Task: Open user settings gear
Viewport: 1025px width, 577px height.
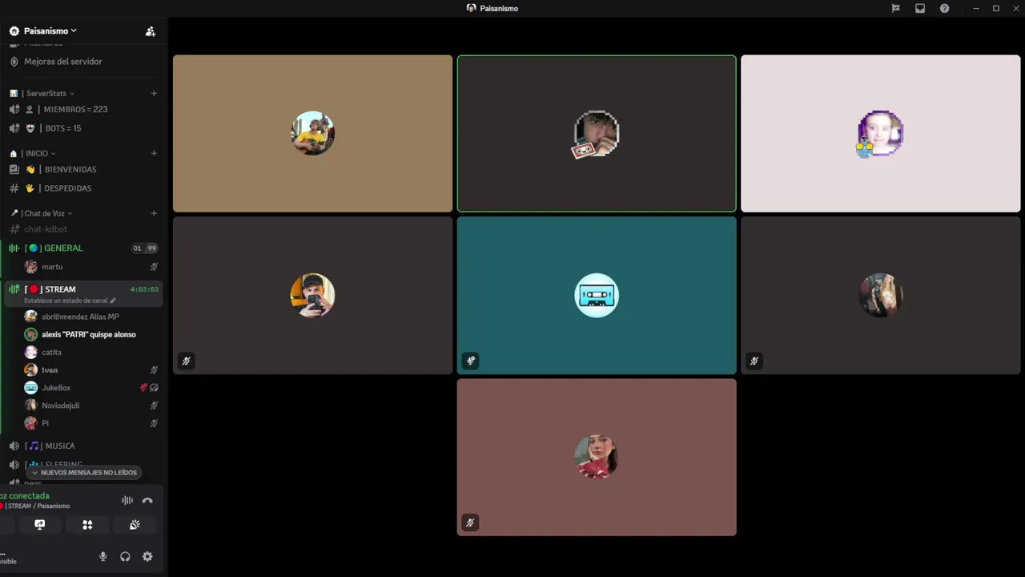Action: [147, 556]
